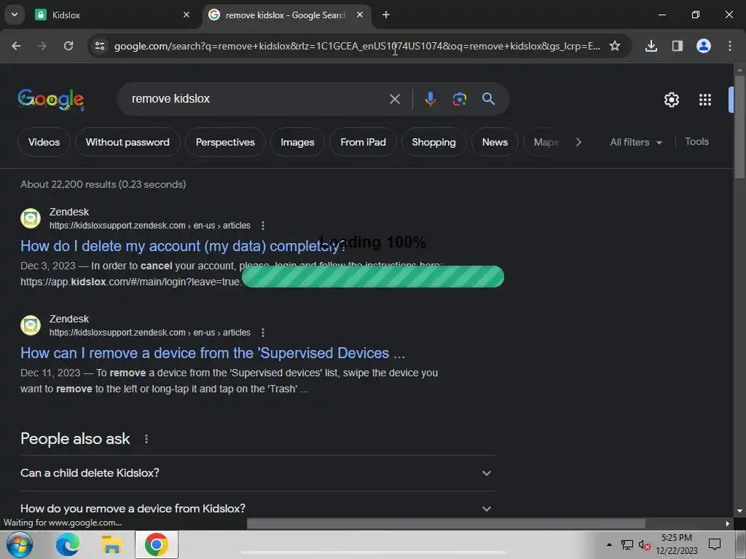Switch to News results
The image size is (746, 559).
495,142
